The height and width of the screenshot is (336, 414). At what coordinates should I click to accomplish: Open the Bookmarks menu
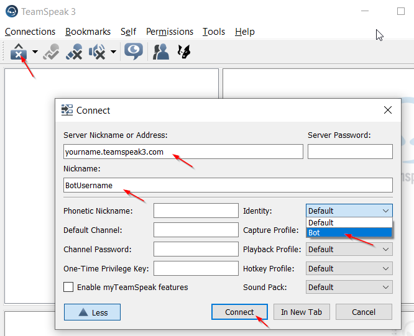point(88,32)
